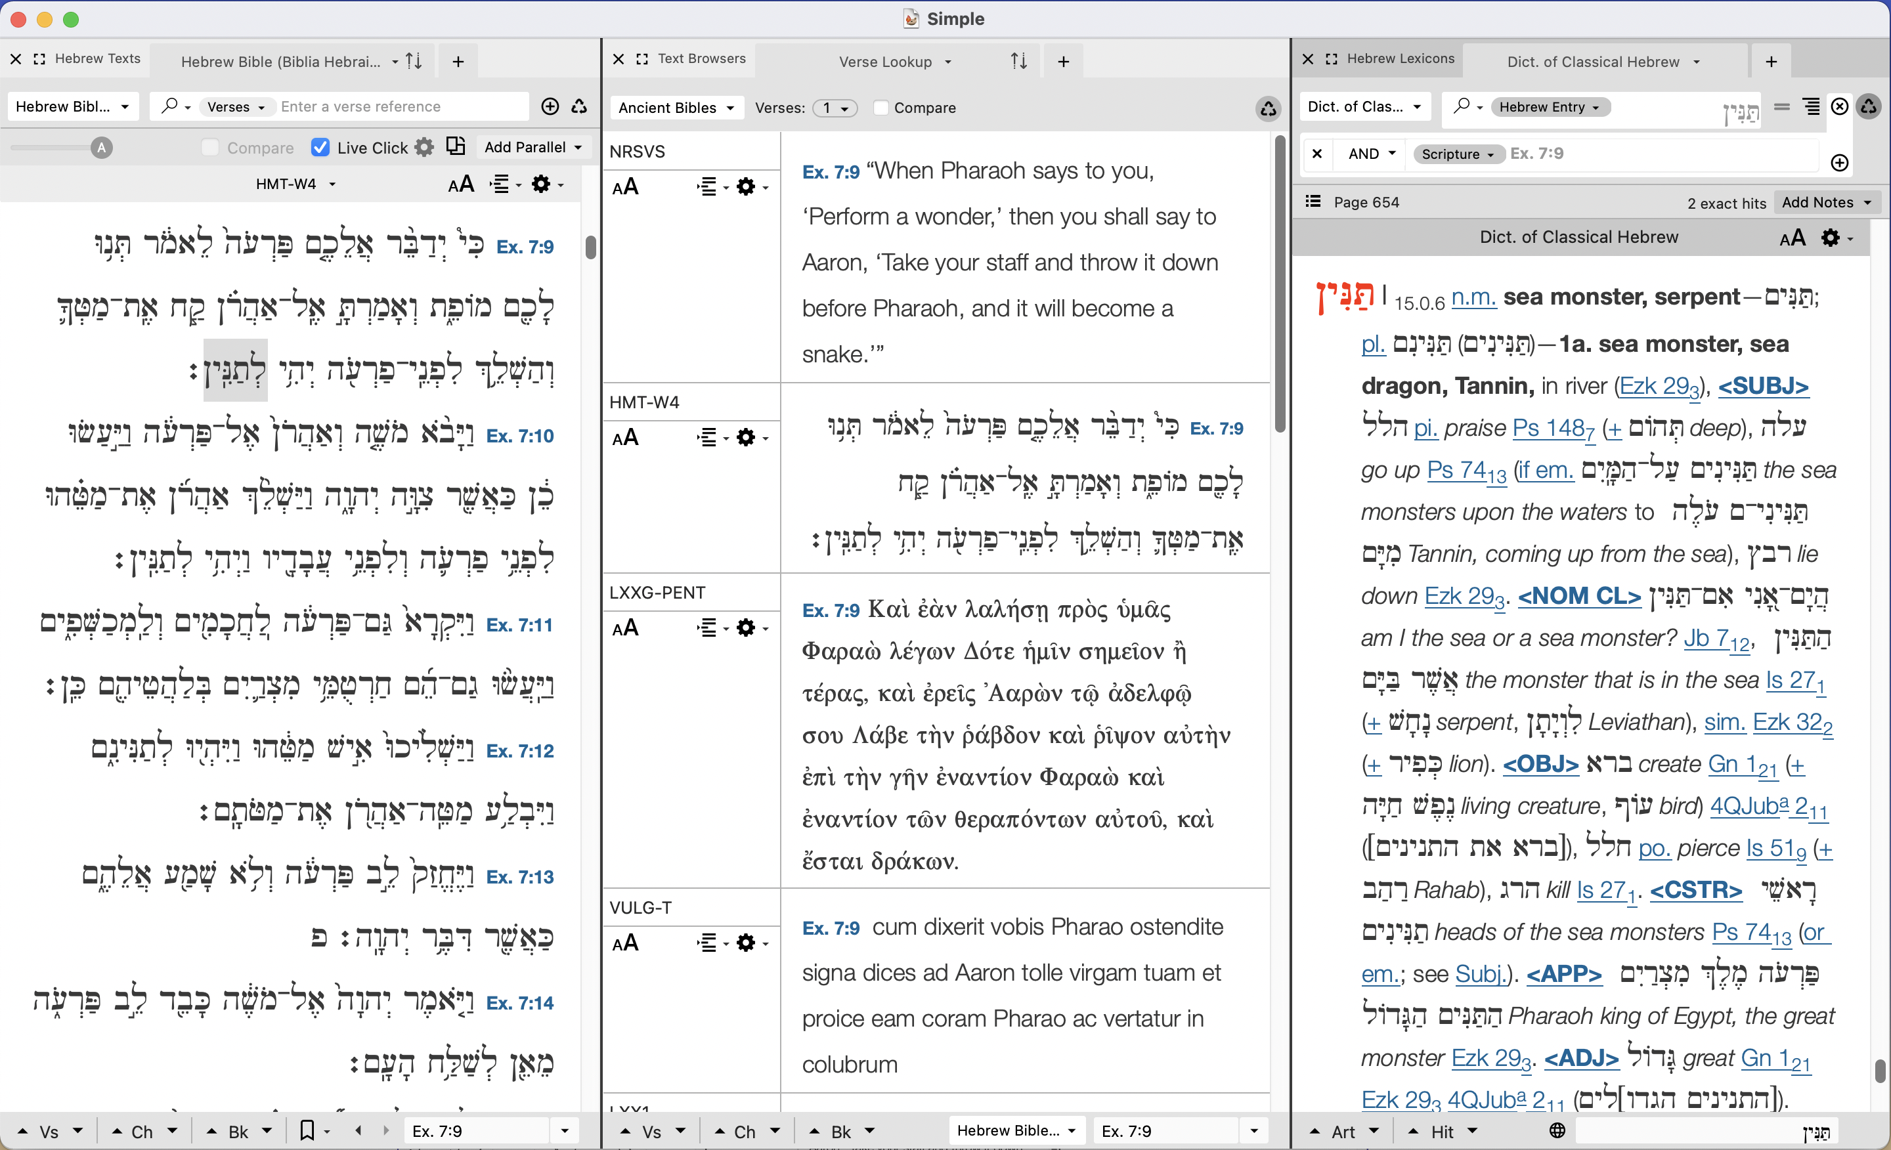The width and height of the screenshot is (1891, 1150).
Task: Click the table of contents icon beside Page 654
Action: (x=1313, y=202)
